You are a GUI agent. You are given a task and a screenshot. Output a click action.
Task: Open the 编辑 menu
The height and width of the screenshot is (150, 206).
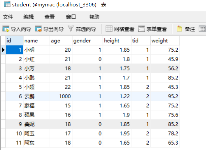(x=29, y=17)
